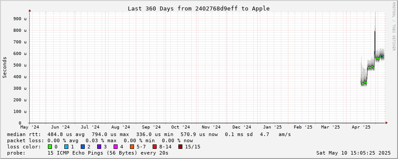Click the green loss color 0 swatch
This screenshot has height=159, width=398.
[x=50, y=147]
